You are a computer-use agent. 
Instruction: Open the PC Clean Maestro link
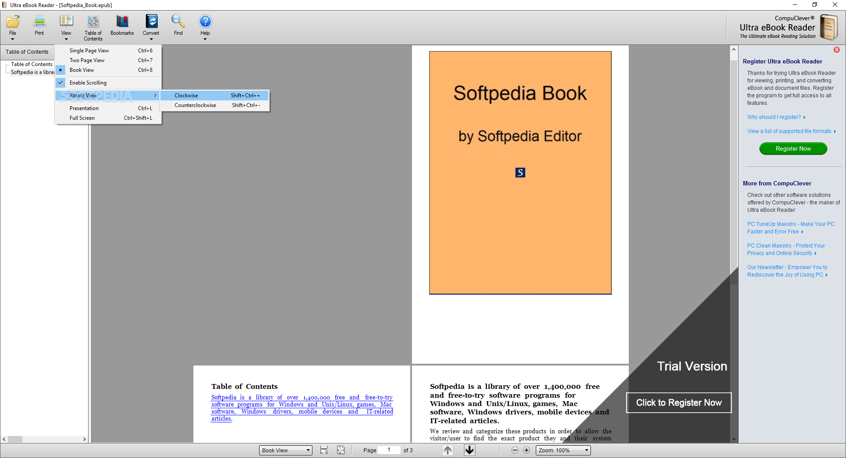(786, 249)
